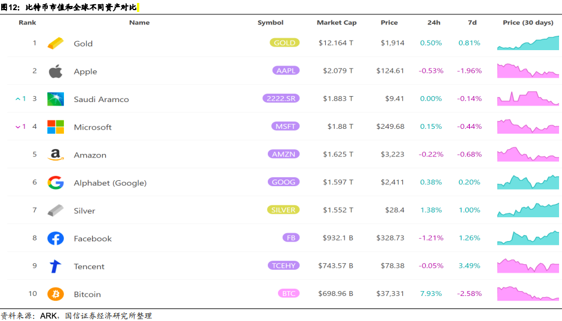
Task: Click the AAPL symbol badge
Action: click(x=286, y=70)
